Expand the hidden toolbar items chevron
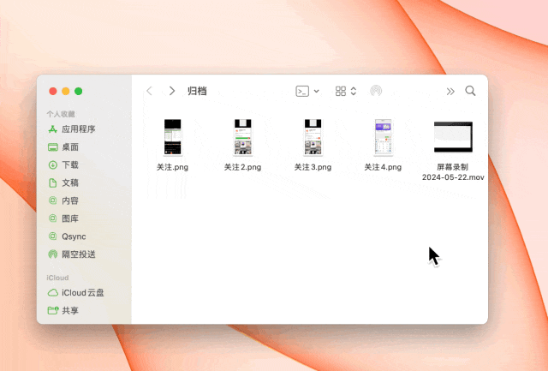 point(450,92)
